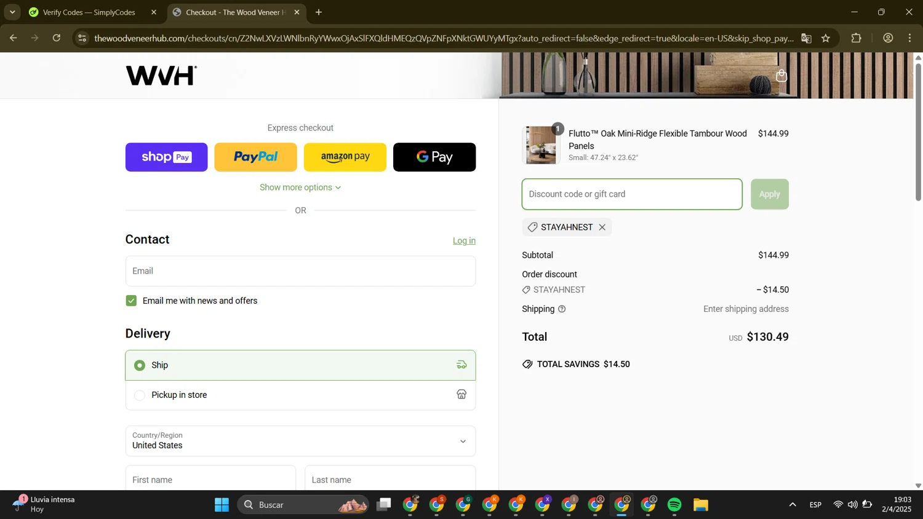Open the volume control in system tray

852,505
